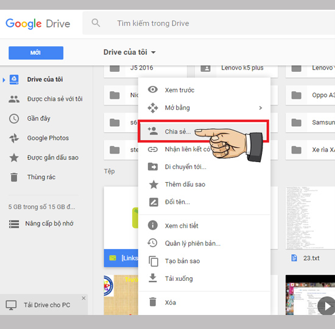Click the Mở bằng move-arrows icon
Screen dimensions: 335x329
(153, 108)
